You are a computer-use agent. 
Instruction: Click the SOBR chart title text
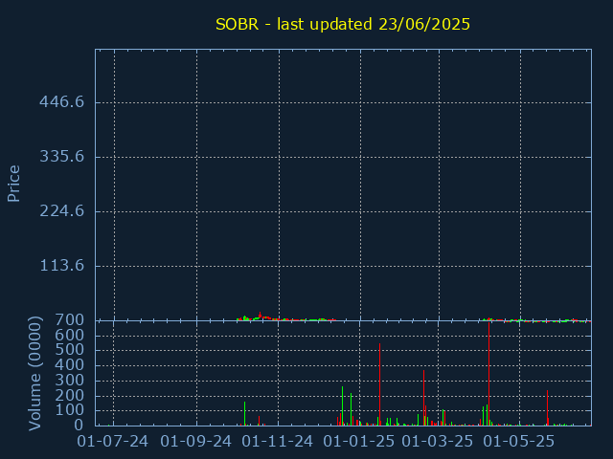343,24
